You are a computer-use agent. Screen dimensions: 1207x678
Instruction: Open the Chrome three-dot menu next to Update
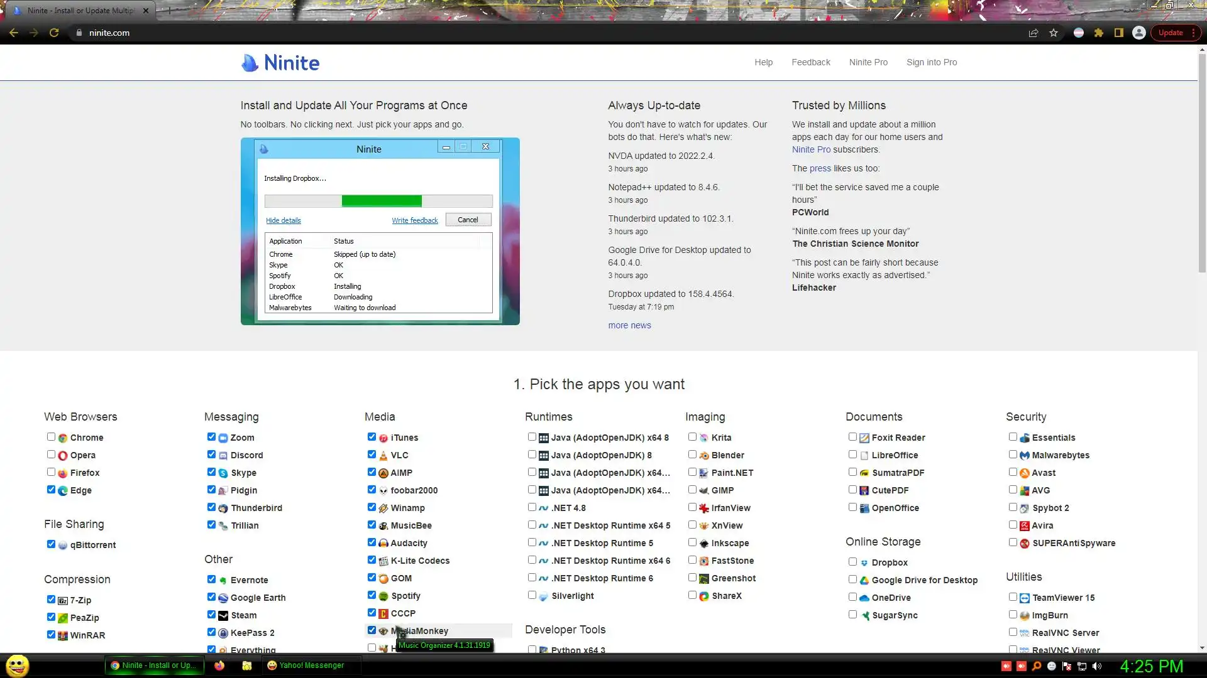pos(1193,33)
